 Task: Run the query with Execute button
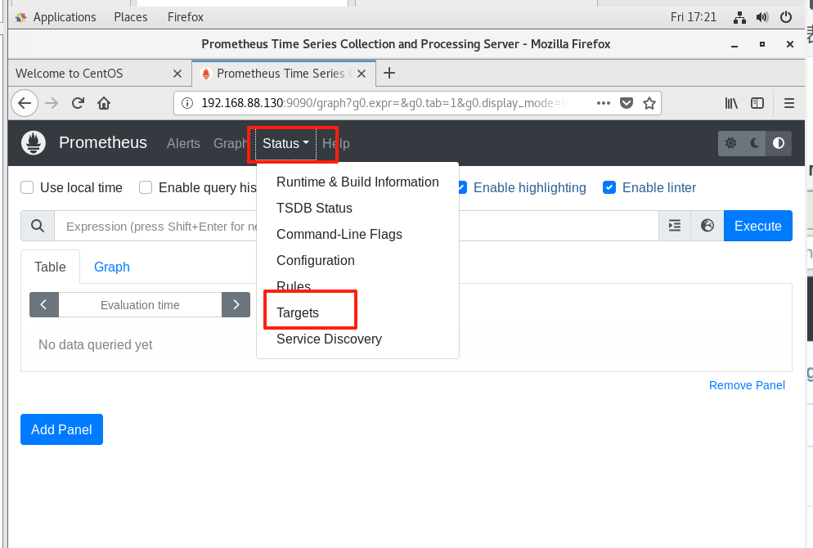tap(757, 226)
